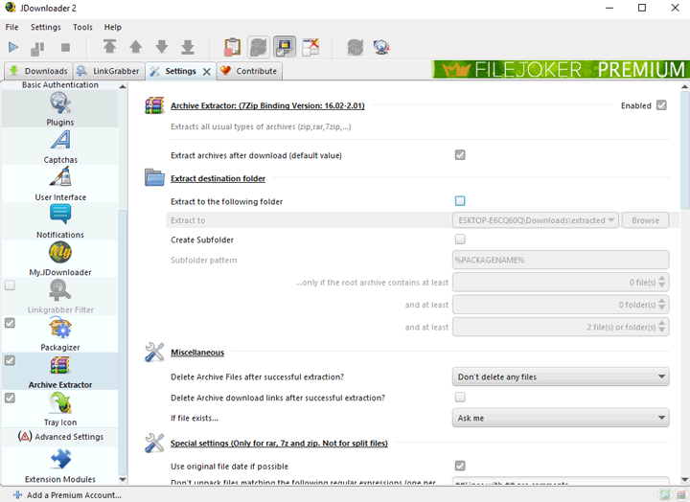Open Linkgrabber Filter settings in the sidebar
690x502 pixels.
[60, 297]
